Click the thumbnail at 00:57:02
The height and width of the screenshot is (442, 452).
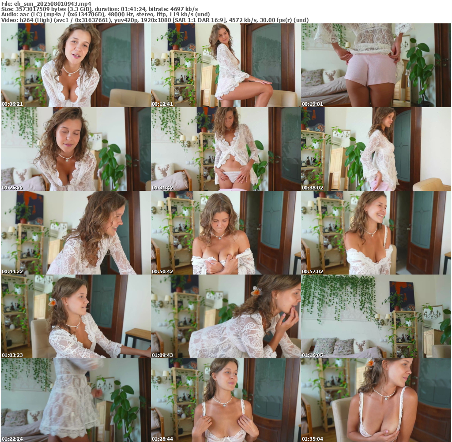376,233
